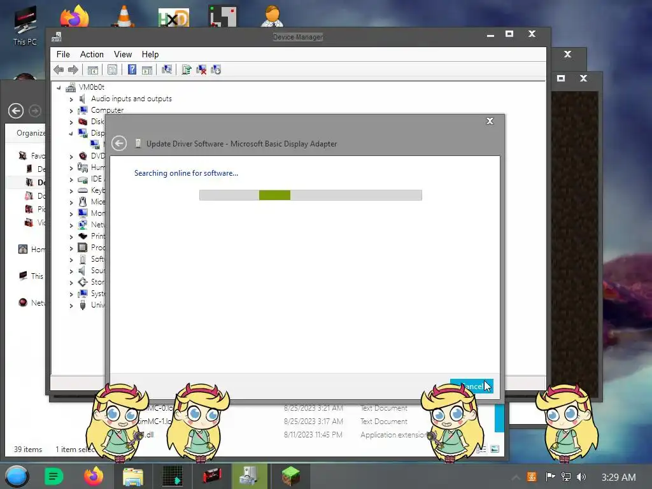Close the Update Driver Software dialog
The height and width of the screenshot is (489, 652).
(490, 121)
